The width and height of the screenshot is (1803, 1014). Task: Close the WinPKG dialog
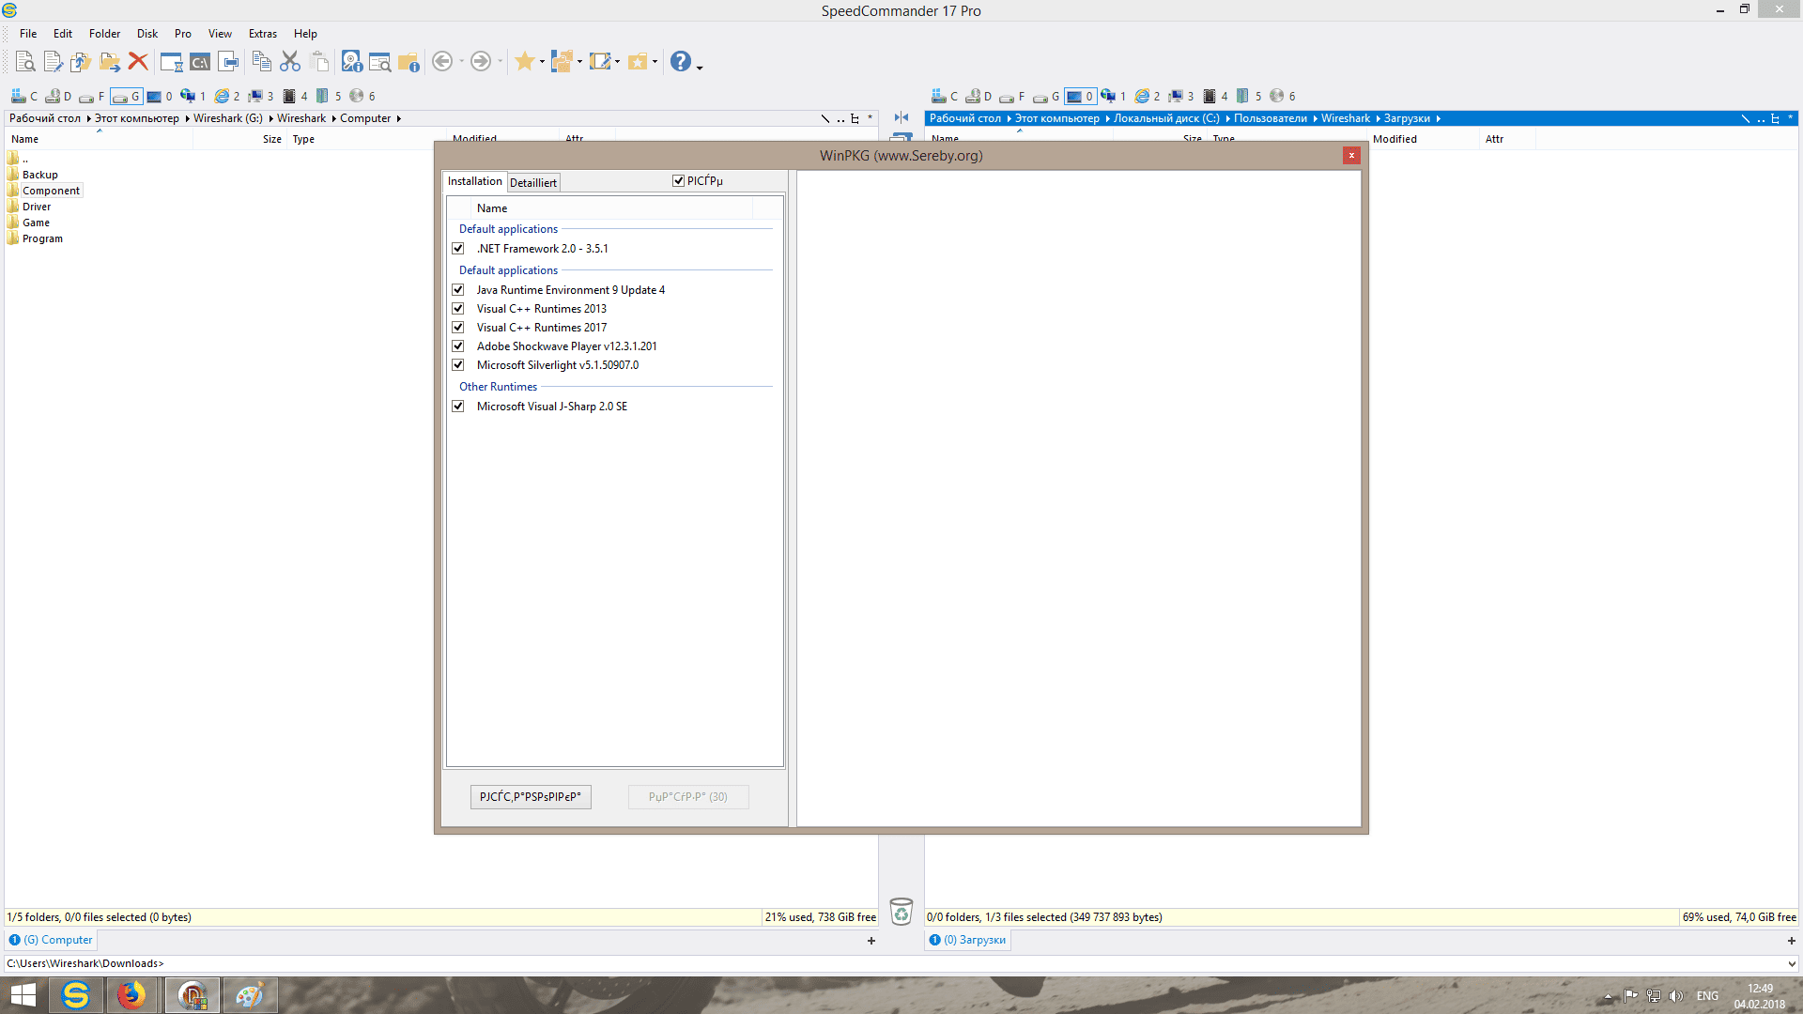[x=1351, y=155]
